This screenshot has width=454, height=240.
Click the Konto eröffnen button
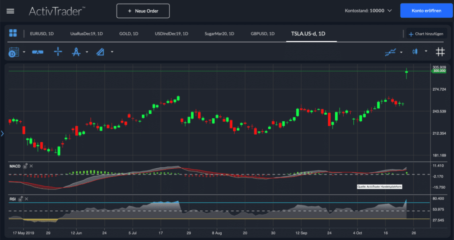[426, 11]
